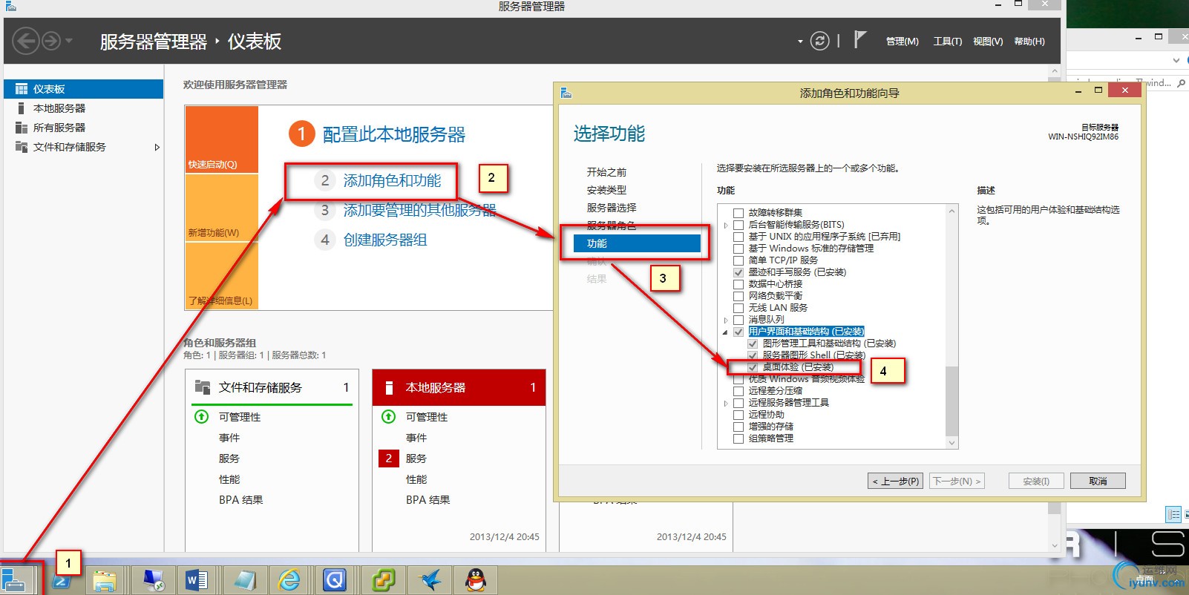Screen dimensions: 1189x595
Task: Check the 无线 LAN 服务 checkbox
Action: pyautogui.click(x=738, y=308)
